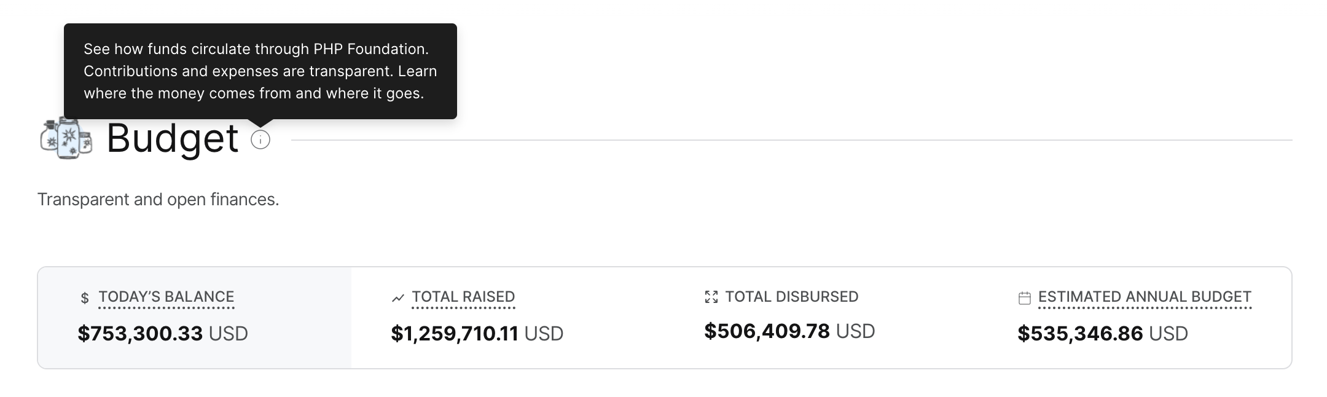Click the Total Disbursed label
The width and height of the screenshot is (1327, 397).
coord(791,297)
